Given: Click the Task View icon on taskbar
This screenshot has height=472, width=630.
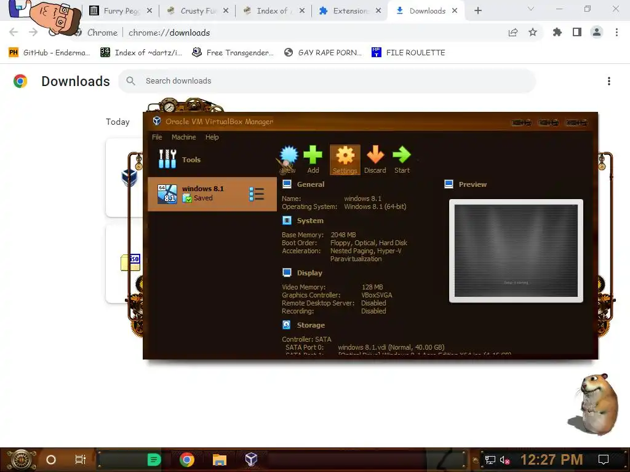Looking at the screenshot, I should (x=81, y=460).
